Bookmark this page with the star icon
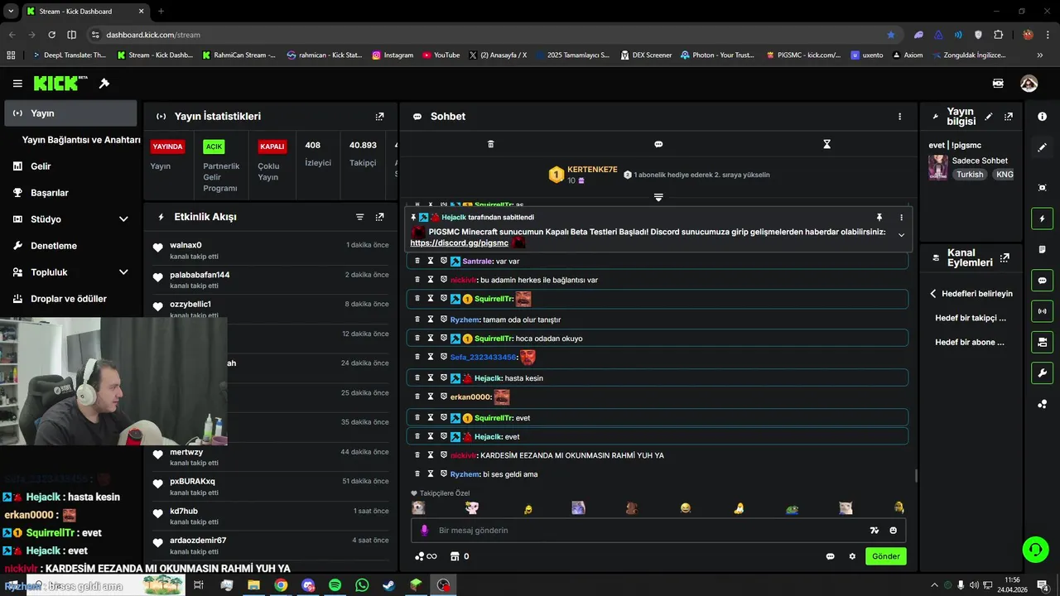Image resolution: width=1060 pixels, height=596 pixels. pos(891,35)
